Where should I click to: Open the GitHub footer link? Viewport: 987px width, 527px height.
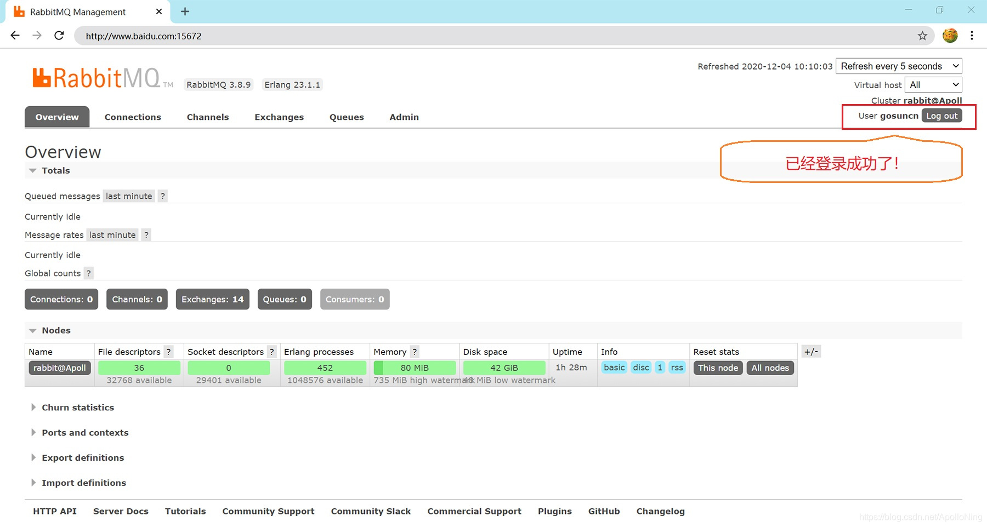(604, 511)
